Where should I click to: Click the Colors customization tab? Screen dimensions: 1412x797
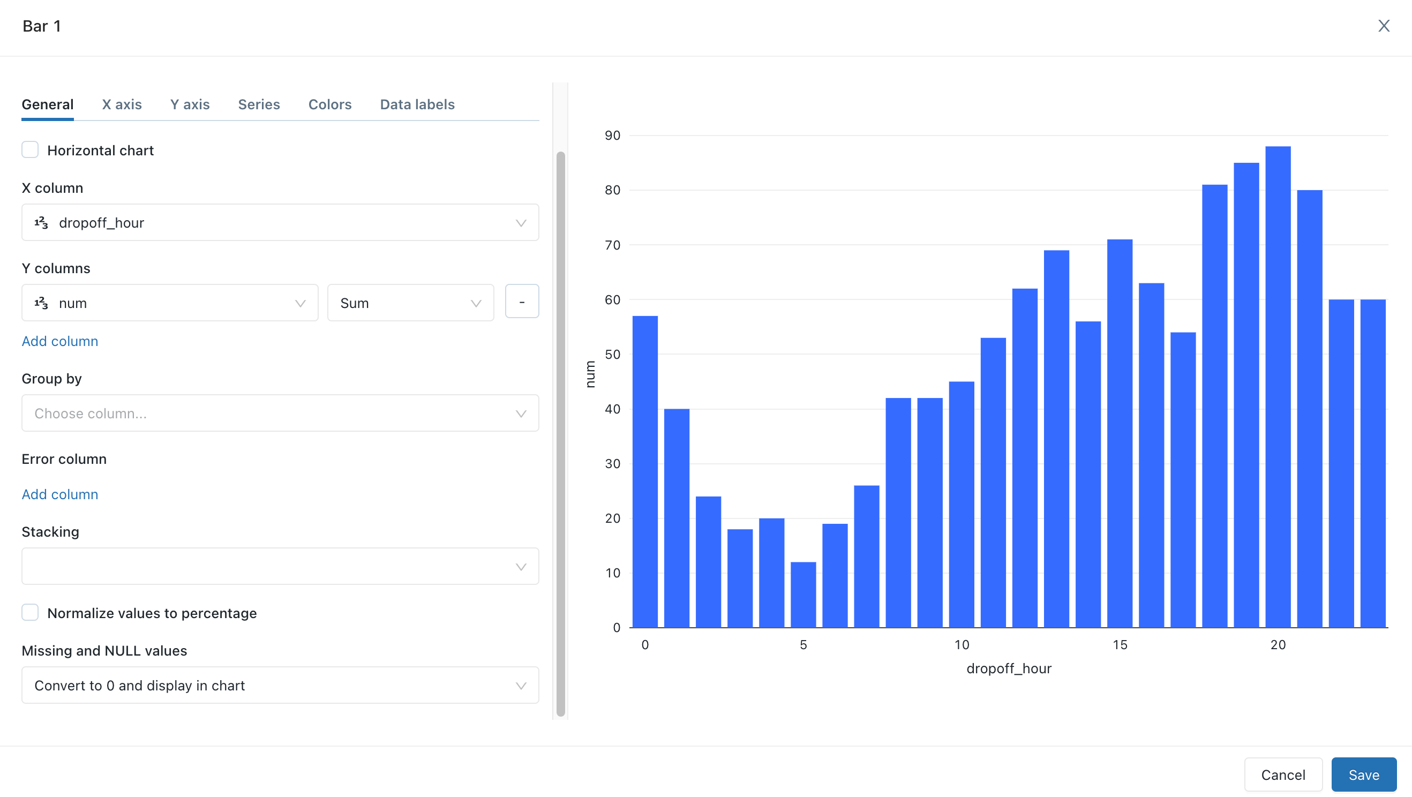point(330,104)
